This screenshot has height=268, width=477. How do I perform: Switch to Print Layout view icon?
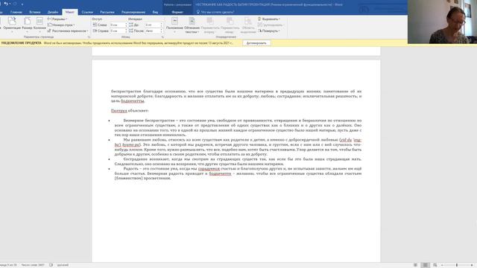click(x=426, y=265)
